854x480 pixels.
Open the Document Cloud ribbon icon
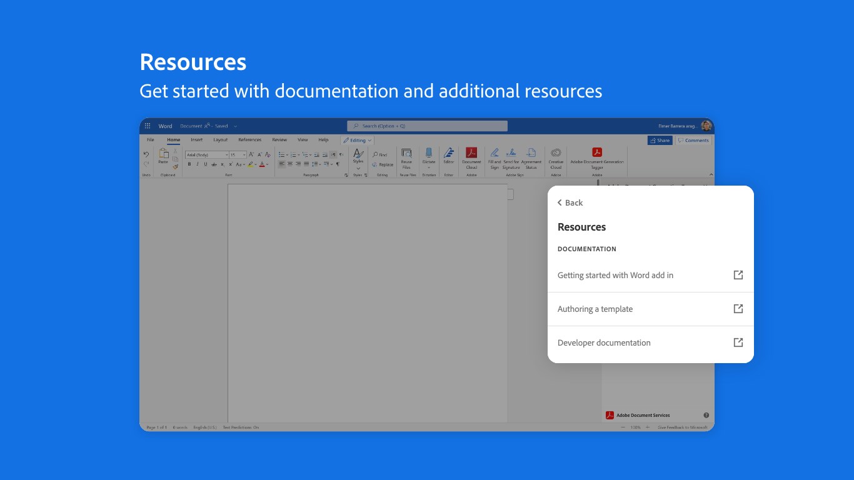pos(471,153)
